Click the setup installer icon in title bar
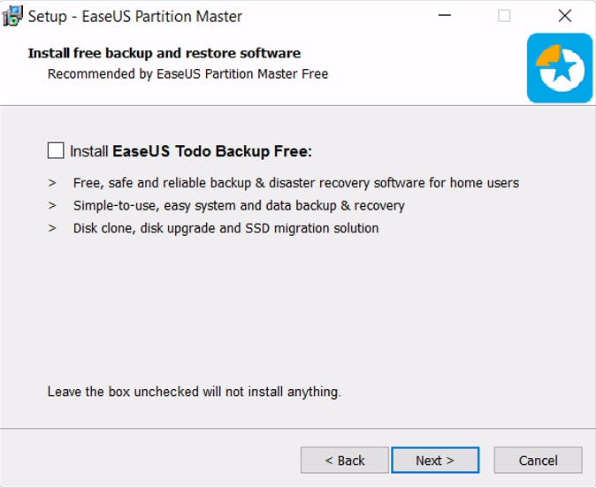Screen dimensions: 596x488 12,16
